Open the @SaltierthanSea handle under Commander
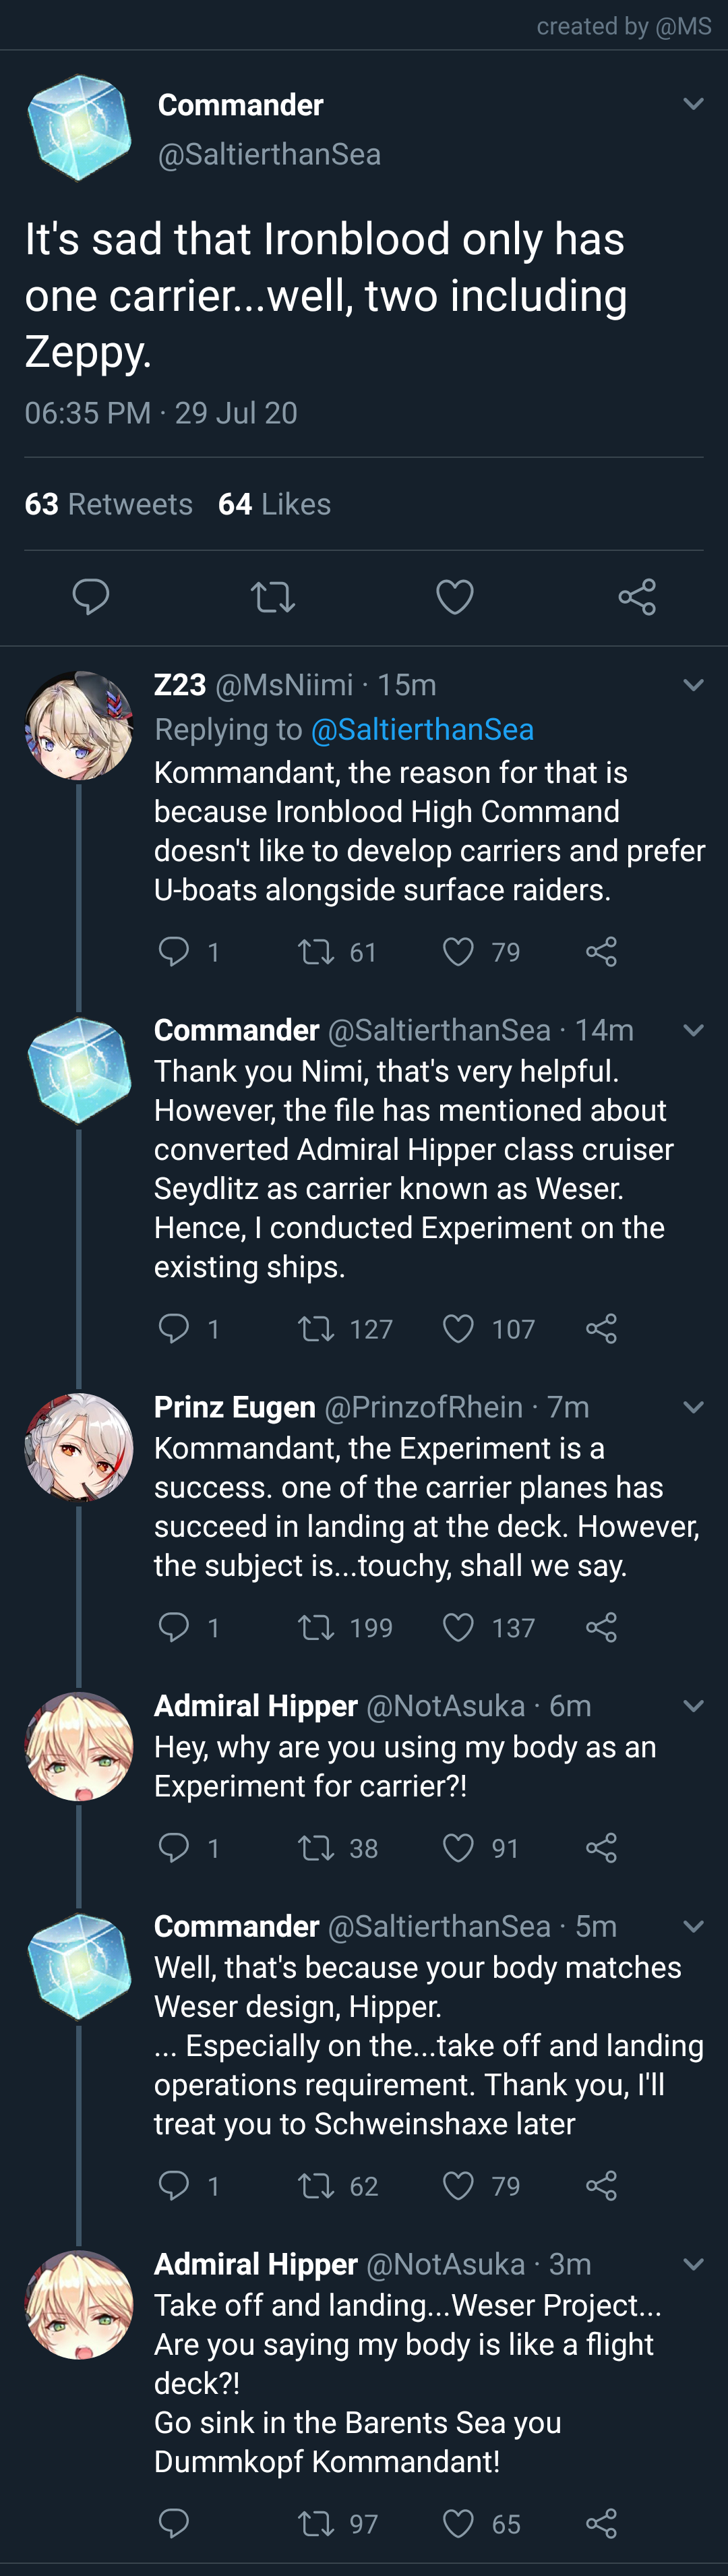This screenshot has height=2576, width=728. point(269,155)
